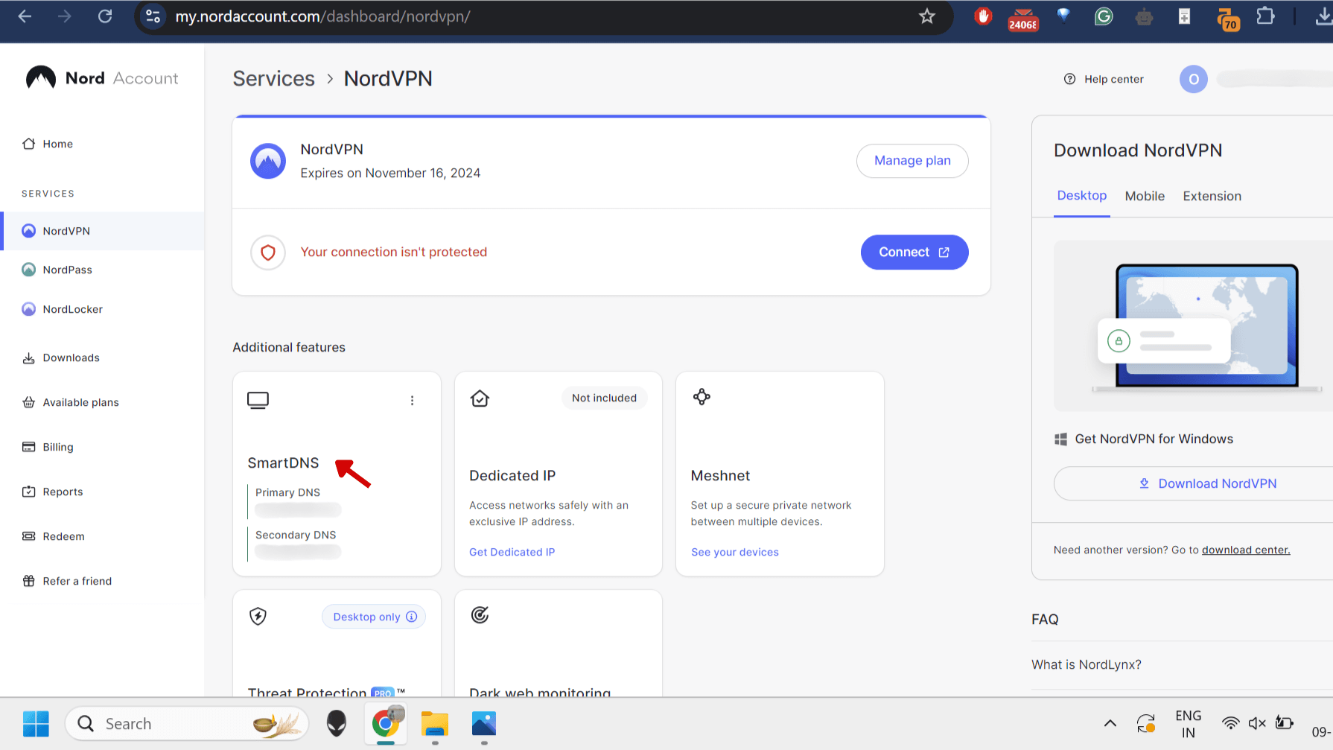
Task: Open the user account avatar menu
Action: (x=1193, y=79)
